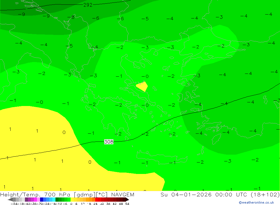The width and height of the screenshot is (280, 205).
Task: Open the weatheronline.co.uk copyright link
Action: [x=256, y=202]
